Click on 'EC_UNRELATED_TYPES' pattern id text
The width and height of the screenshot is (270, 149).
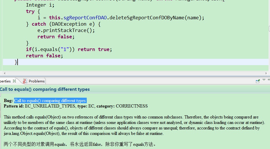50,106
